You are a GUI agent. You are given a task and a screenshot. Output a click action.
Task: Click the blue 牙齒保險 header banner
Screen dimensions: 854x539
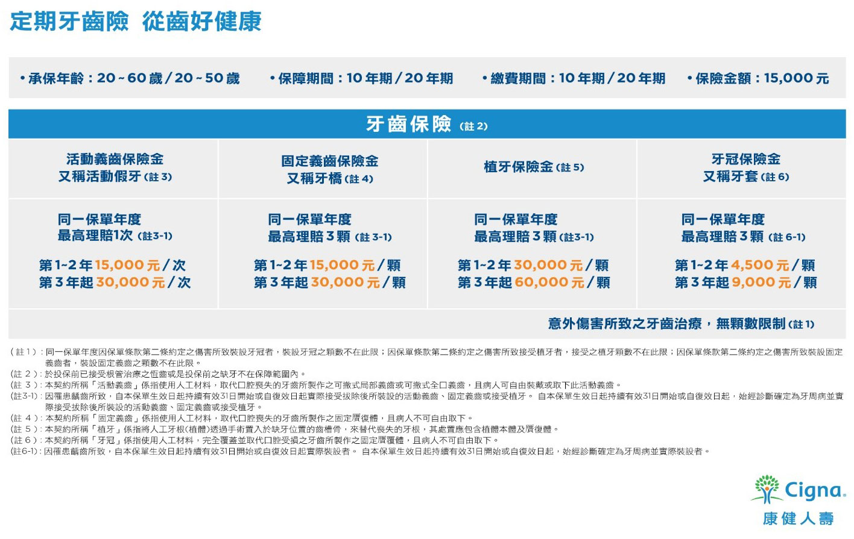[x=426, y=124]
